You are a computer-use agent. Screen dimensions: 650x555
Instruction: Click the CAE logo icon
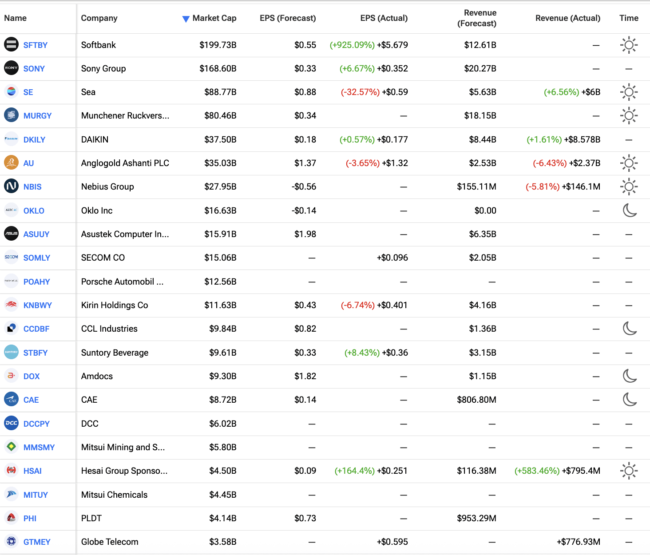[11, 400]
